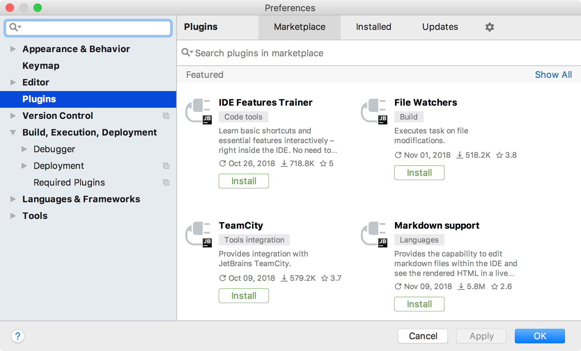Image resolution: width=581 pixels, height=351 pixels.
Task: Click the Languages category tag
Action: click(419, 240)
